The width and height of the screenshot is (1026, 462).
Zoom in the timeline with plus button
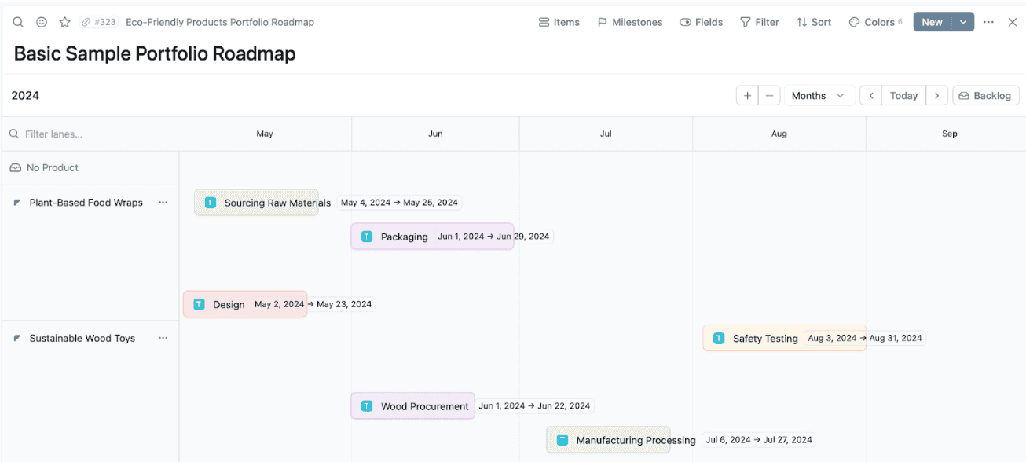[747, 95]
